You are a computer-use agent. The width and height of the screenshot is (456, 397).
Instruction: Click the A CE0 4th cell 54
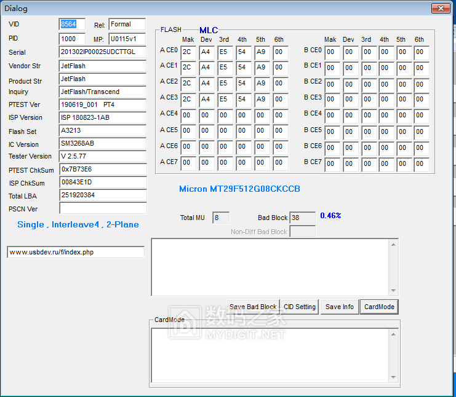(x=244, y=52)
